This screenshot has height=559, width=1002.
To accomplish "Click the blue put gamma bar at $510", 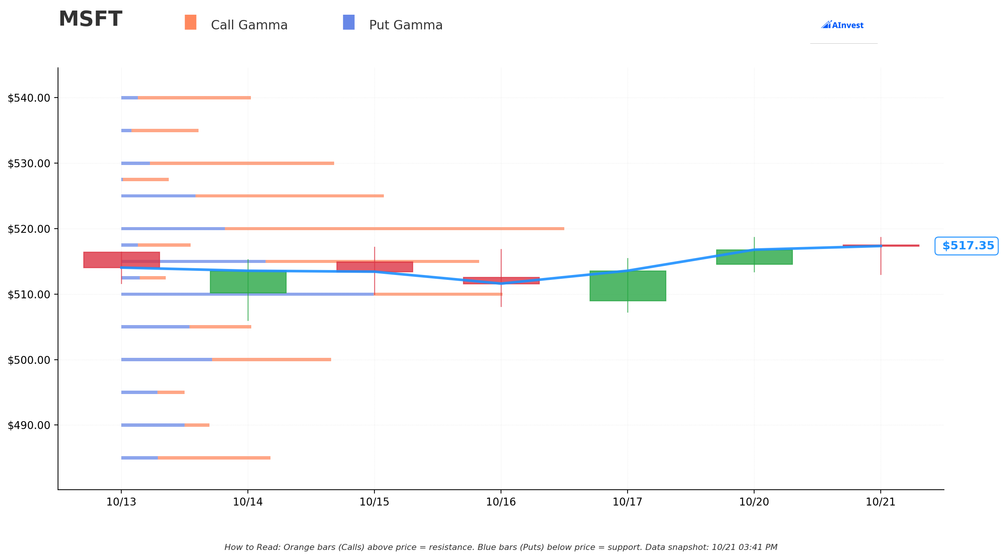I will coord(248,294).
